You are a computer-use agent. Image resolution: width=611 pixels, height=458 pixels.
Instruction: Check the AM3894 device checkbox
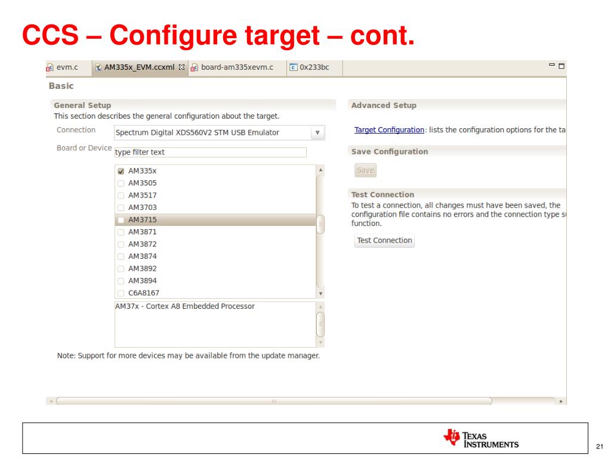pyautogui.click(x=121, y=281)
